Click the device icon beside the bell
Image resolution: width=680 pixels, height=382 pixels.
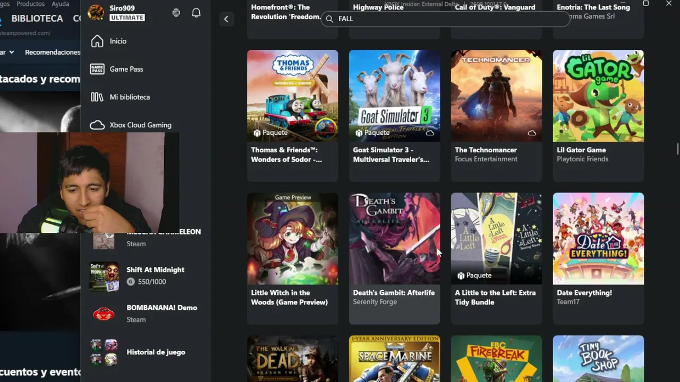pos(176,13)
